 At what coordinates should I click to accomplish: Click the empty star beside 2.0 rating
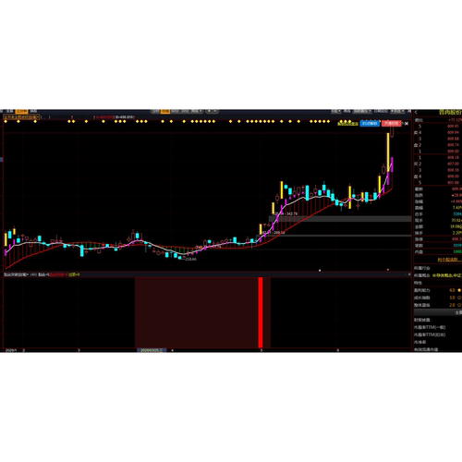459,305
